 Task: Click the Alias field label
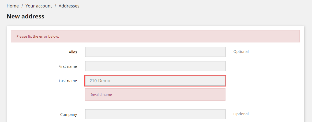click(73, 52)
